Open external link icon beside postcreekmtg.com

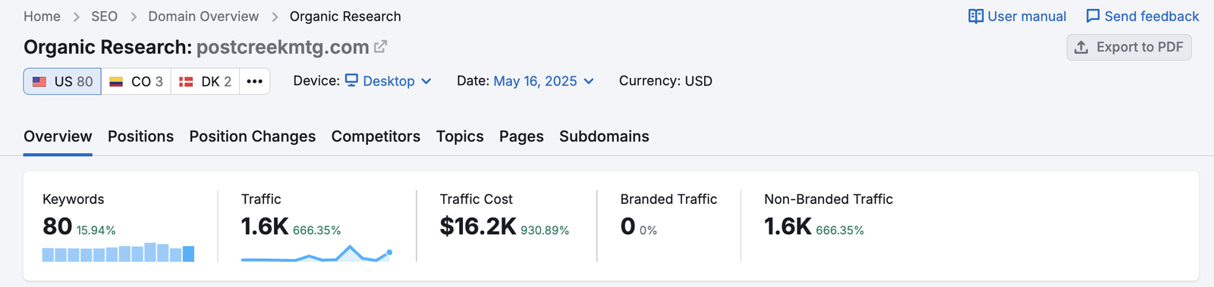coord(381,47)
